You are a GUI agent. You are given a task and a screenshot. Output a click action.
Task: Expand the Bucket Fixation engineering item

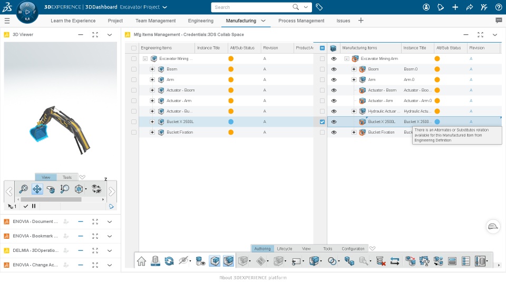pos(152,133)
